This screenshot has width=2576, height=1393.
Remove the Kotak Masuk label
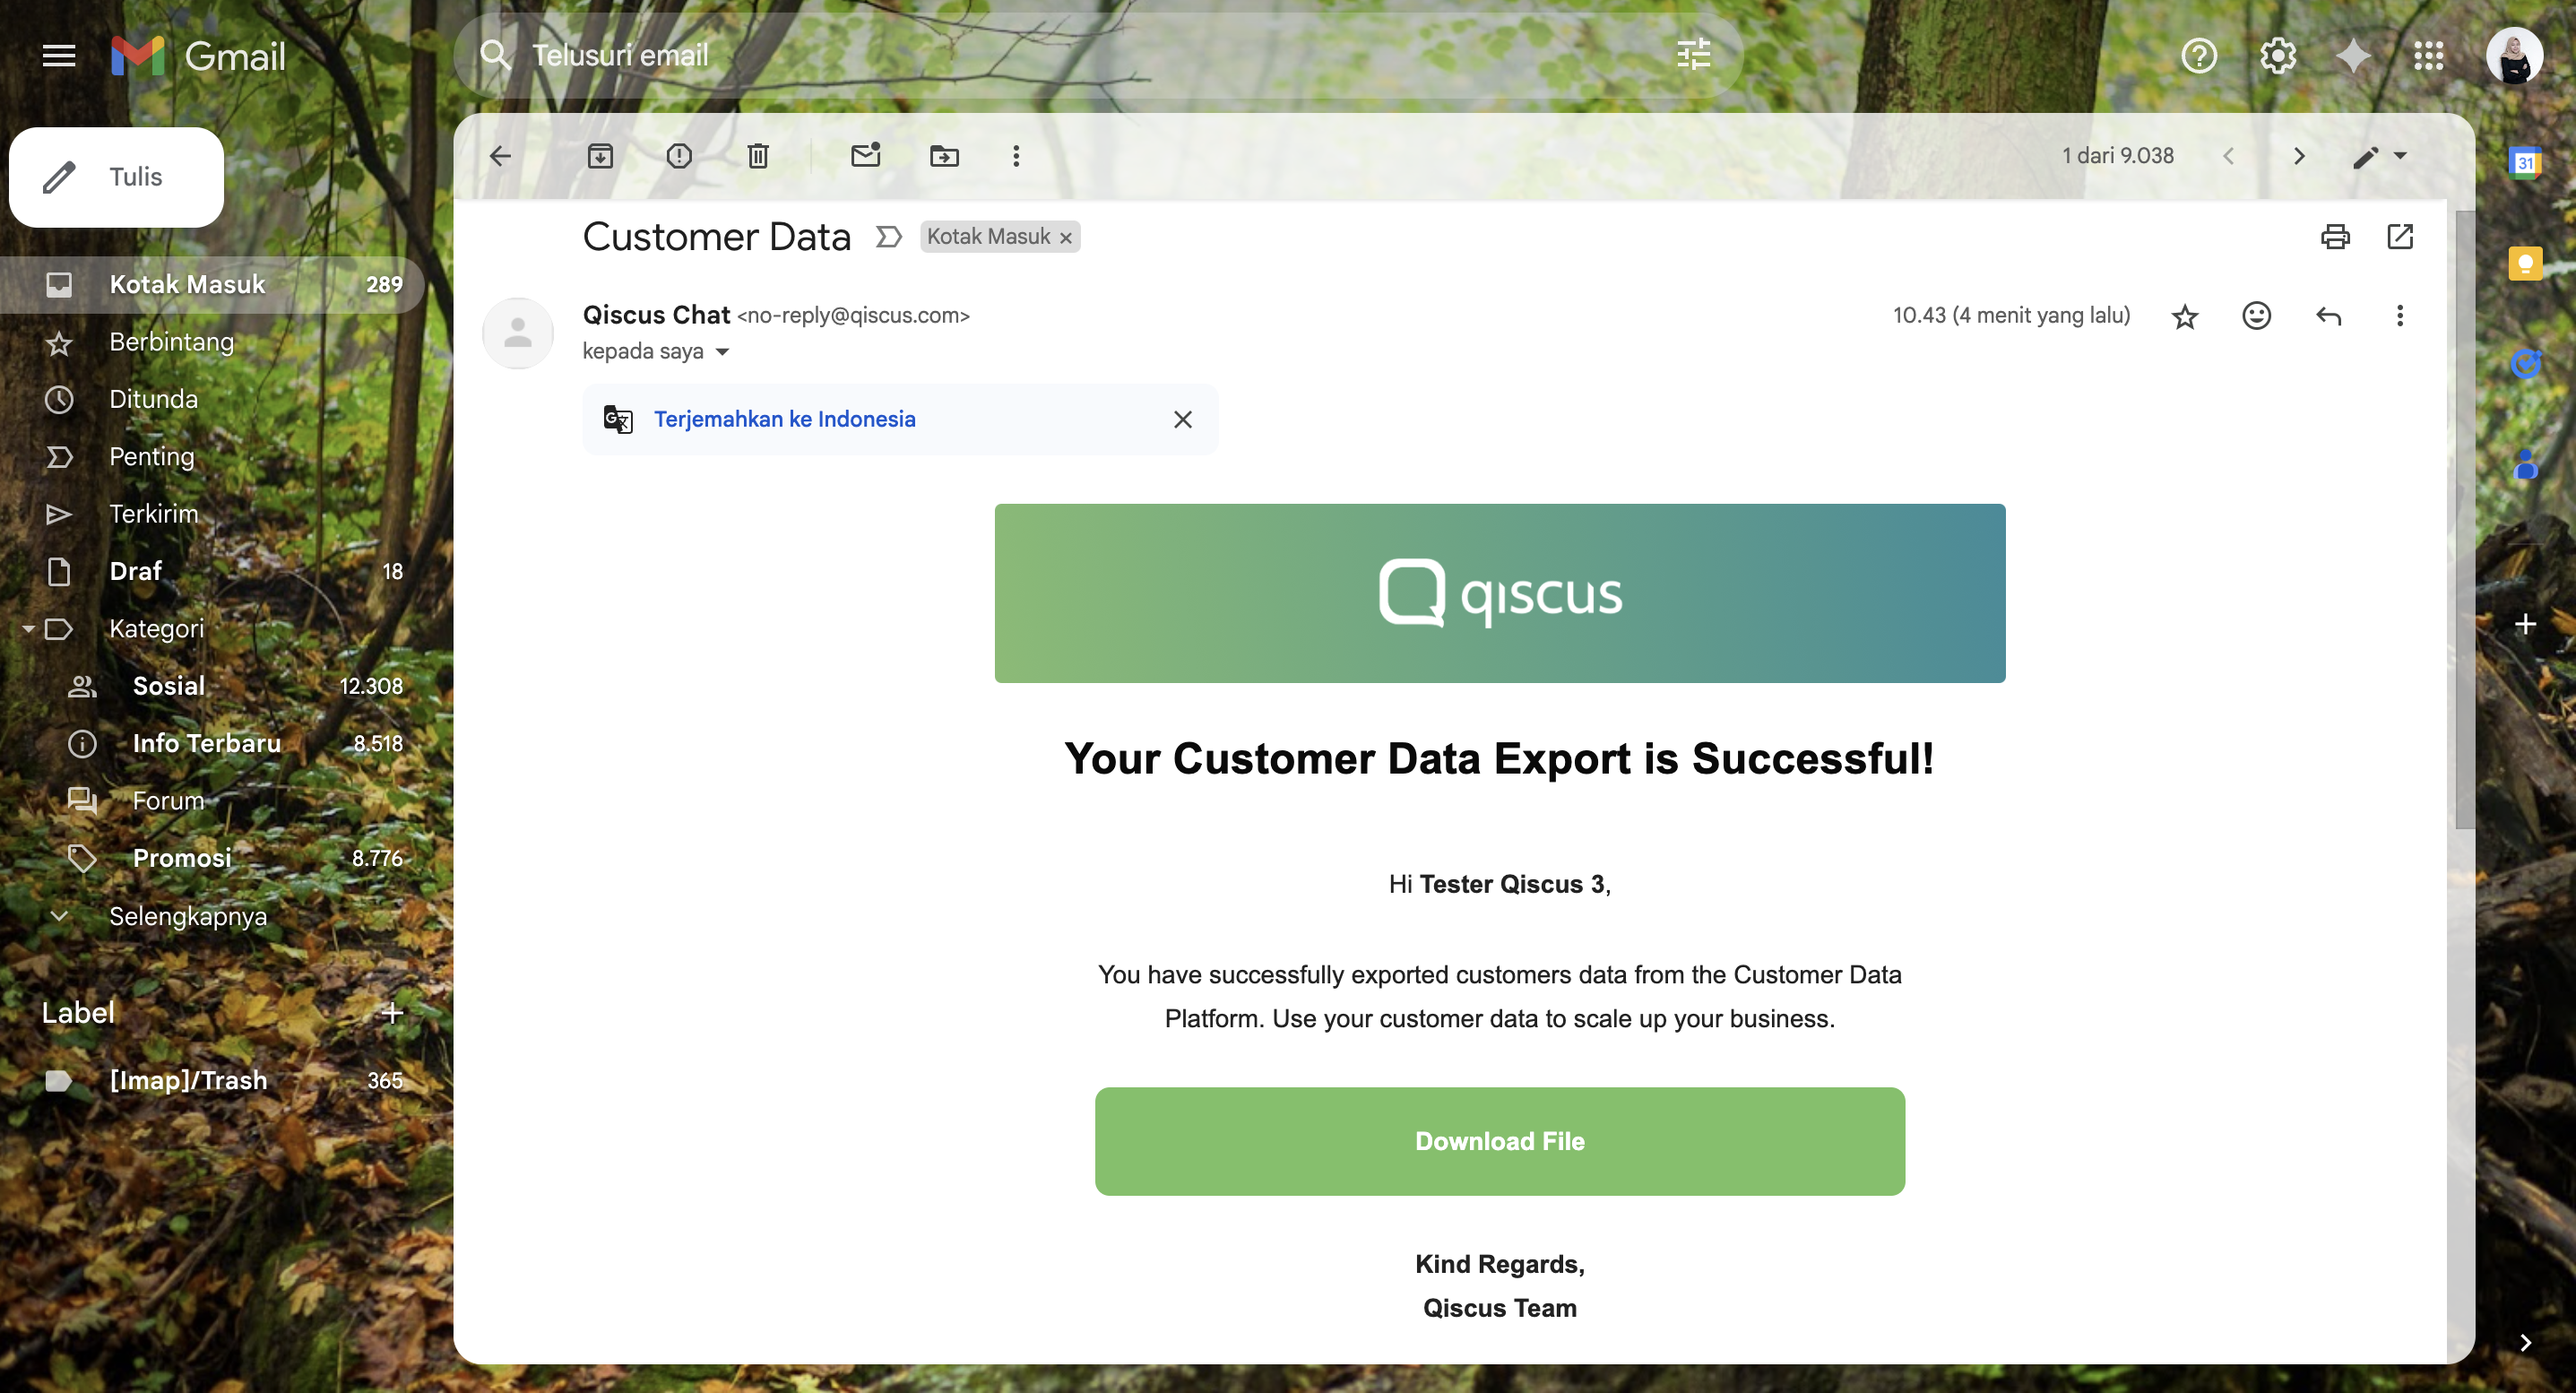1066,238
